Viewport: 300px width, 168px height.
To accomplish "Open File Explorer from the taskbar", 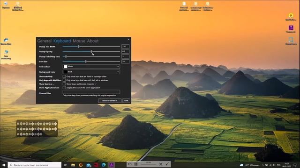I will tap(73, 165).
